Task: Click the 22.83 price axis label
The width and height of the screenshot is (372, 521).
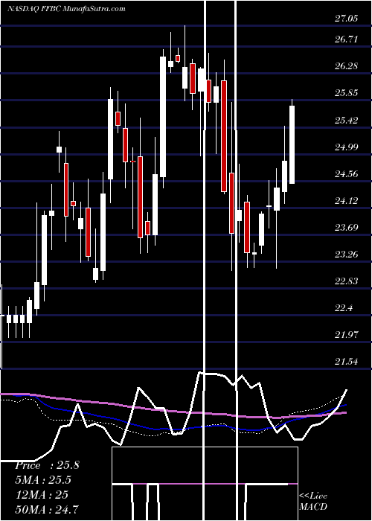Action: pos(346,282)
